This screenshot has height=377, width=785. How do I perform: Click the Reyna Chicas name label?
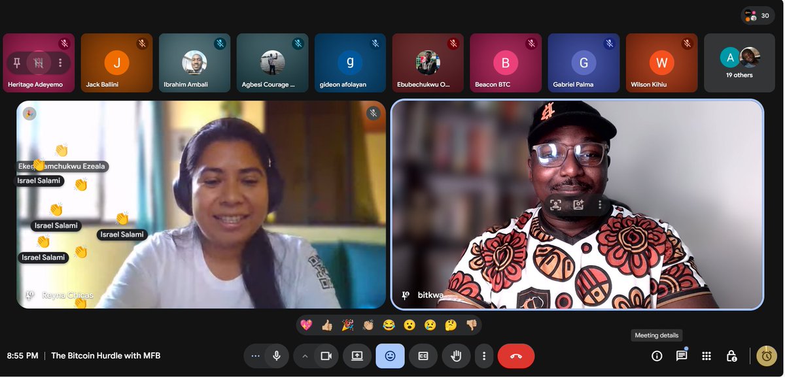point(67,295)
